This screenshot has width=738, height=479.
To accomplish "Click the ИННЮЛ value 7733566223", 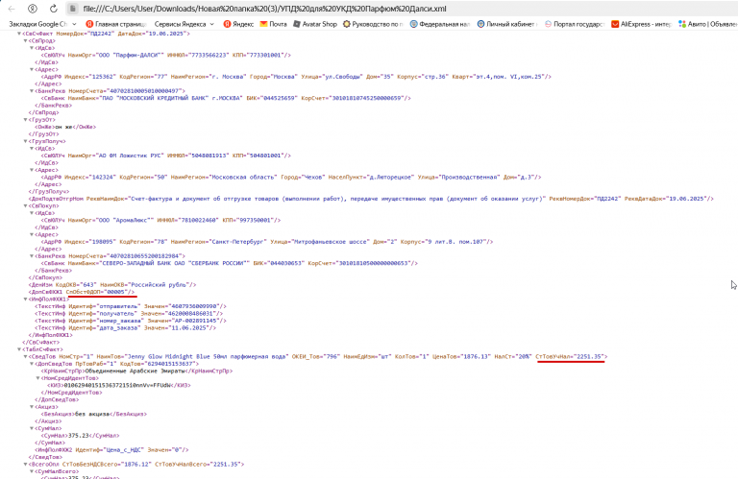I will (x=207, y=55).
